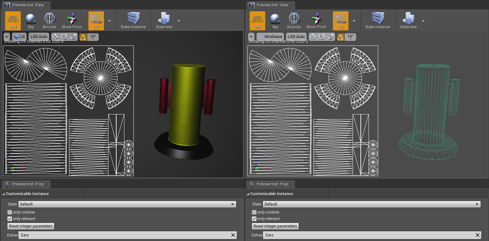Switch to left 'Preview Inst. View' tab
This screenshot has width=489, height=241.
[x=27, y=5]
